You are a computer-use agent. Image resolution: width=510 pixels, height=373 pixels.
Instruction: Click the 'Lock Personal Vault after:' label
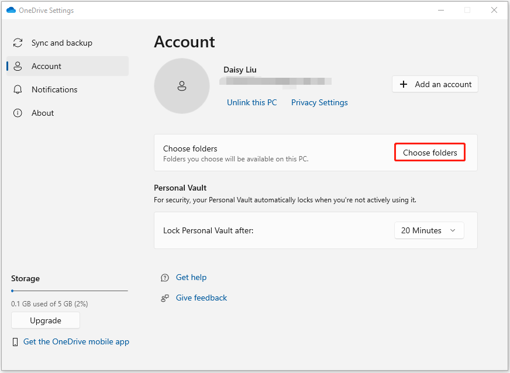coord(208,230)
